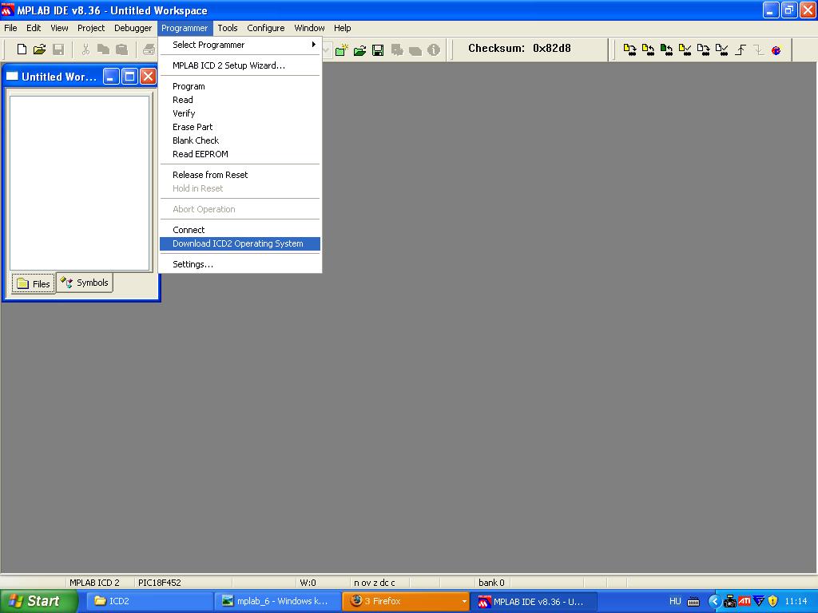Open the Firefox taskbar group dropdown
Image resolution: width=818 pixels, height=613 pixels.
pos(464,601)
